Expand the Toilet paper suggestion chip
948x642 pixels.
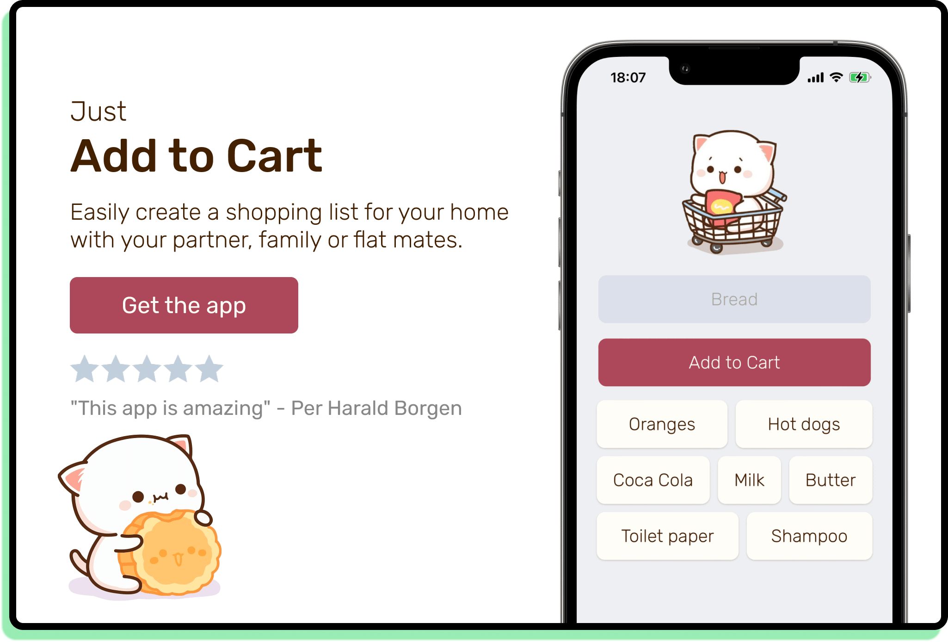point(665,535)
